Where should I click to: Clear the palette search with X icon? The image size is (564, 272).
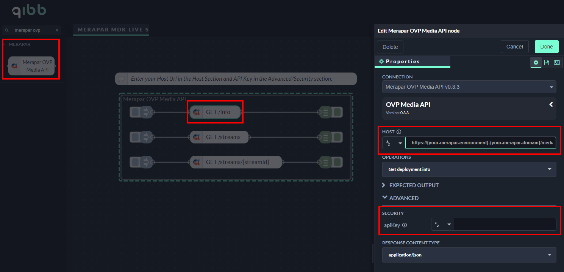(x=57, y=30)
